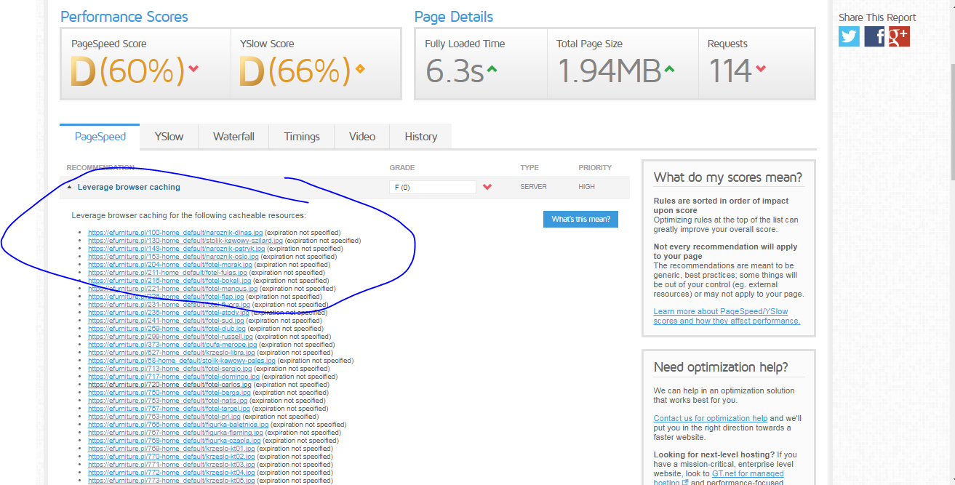
Task: Click the GRADE column header
Action: tap(402, 168)
